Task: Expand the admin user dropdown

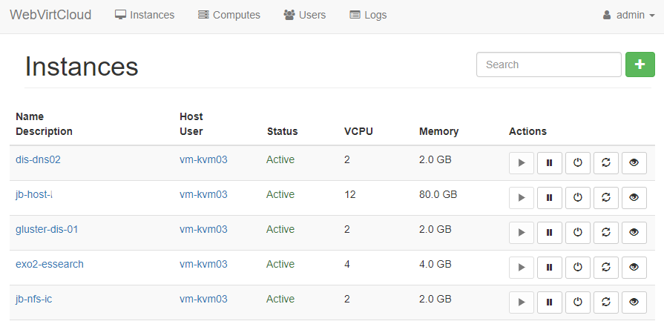Action: [x=628, y=15]
